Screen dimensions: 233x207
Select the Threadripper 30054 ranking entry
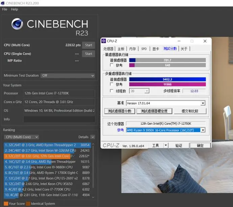pos(47,145)
